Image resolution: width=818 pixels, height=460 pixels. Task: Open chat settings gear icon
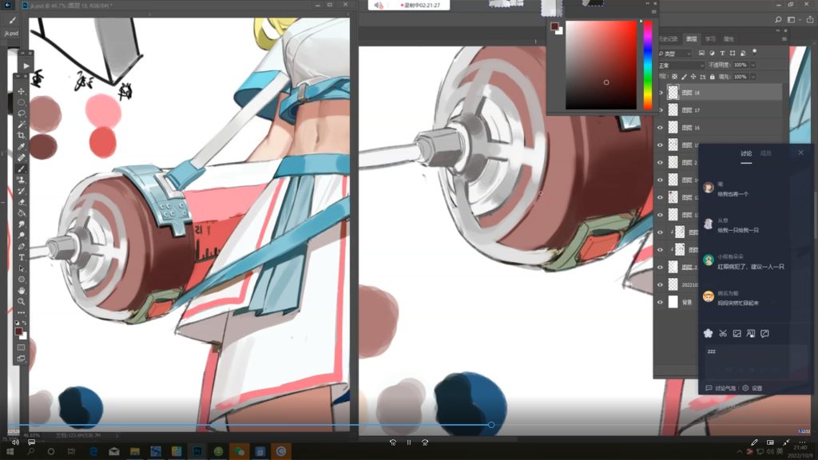tap(745, 388)
